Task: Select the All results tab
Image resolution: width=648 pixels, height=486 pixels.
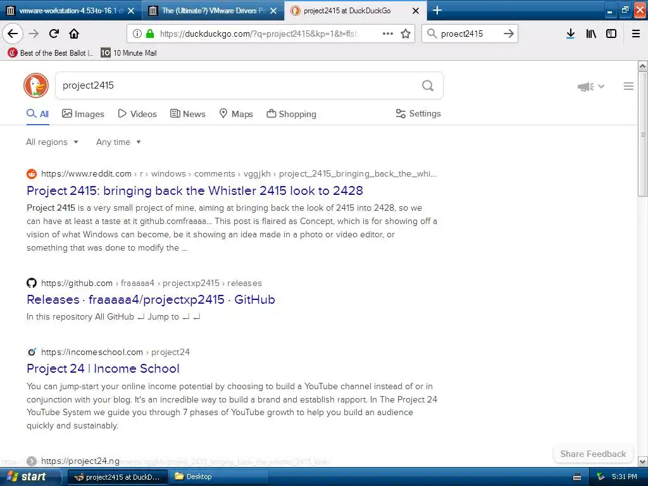Action: (37, 114)
